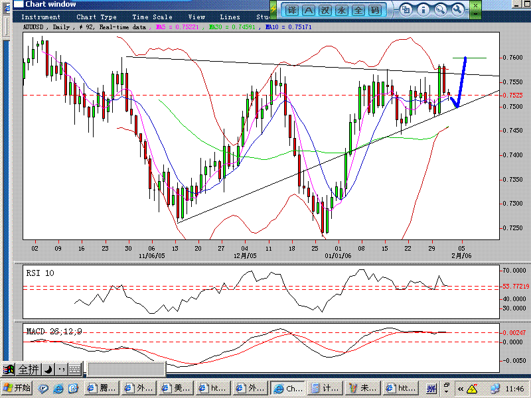Close the floating translator toolbar
The height and width of the screenshot is (398, 531).
(x=475, y=5)
